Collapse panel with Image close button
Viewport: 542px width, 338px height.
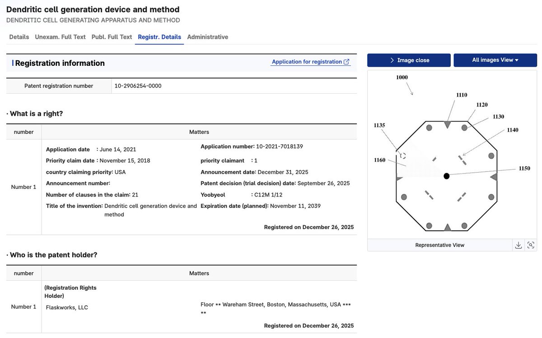(409, 60)
